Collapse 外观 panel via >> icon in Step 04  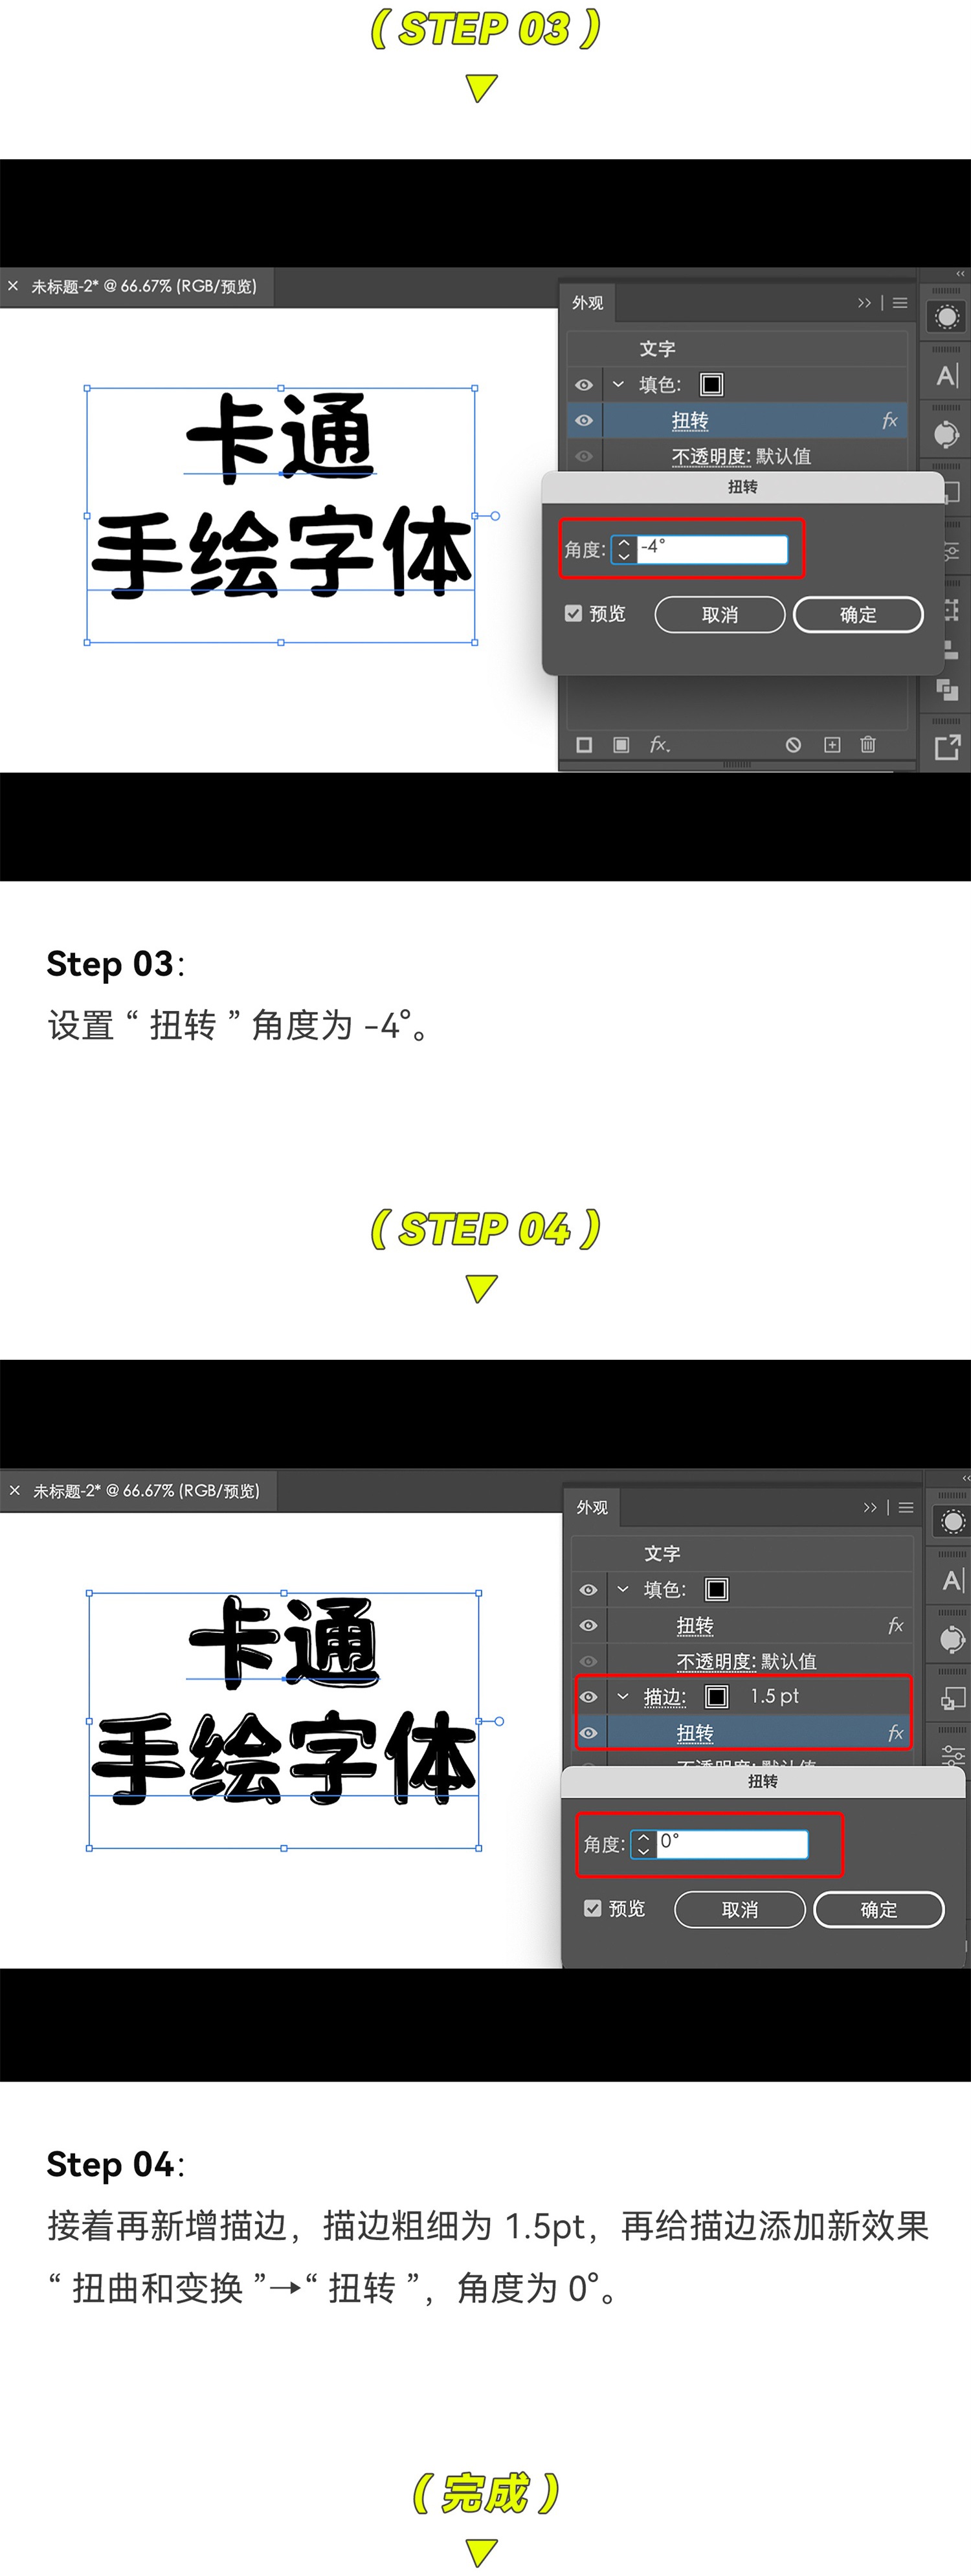pyautogui.click(x=870, y=1508)
